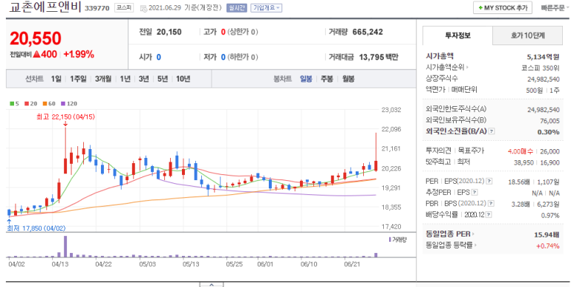
Task: Show the 3개월 line chart
Action: (x=103, y=79)
